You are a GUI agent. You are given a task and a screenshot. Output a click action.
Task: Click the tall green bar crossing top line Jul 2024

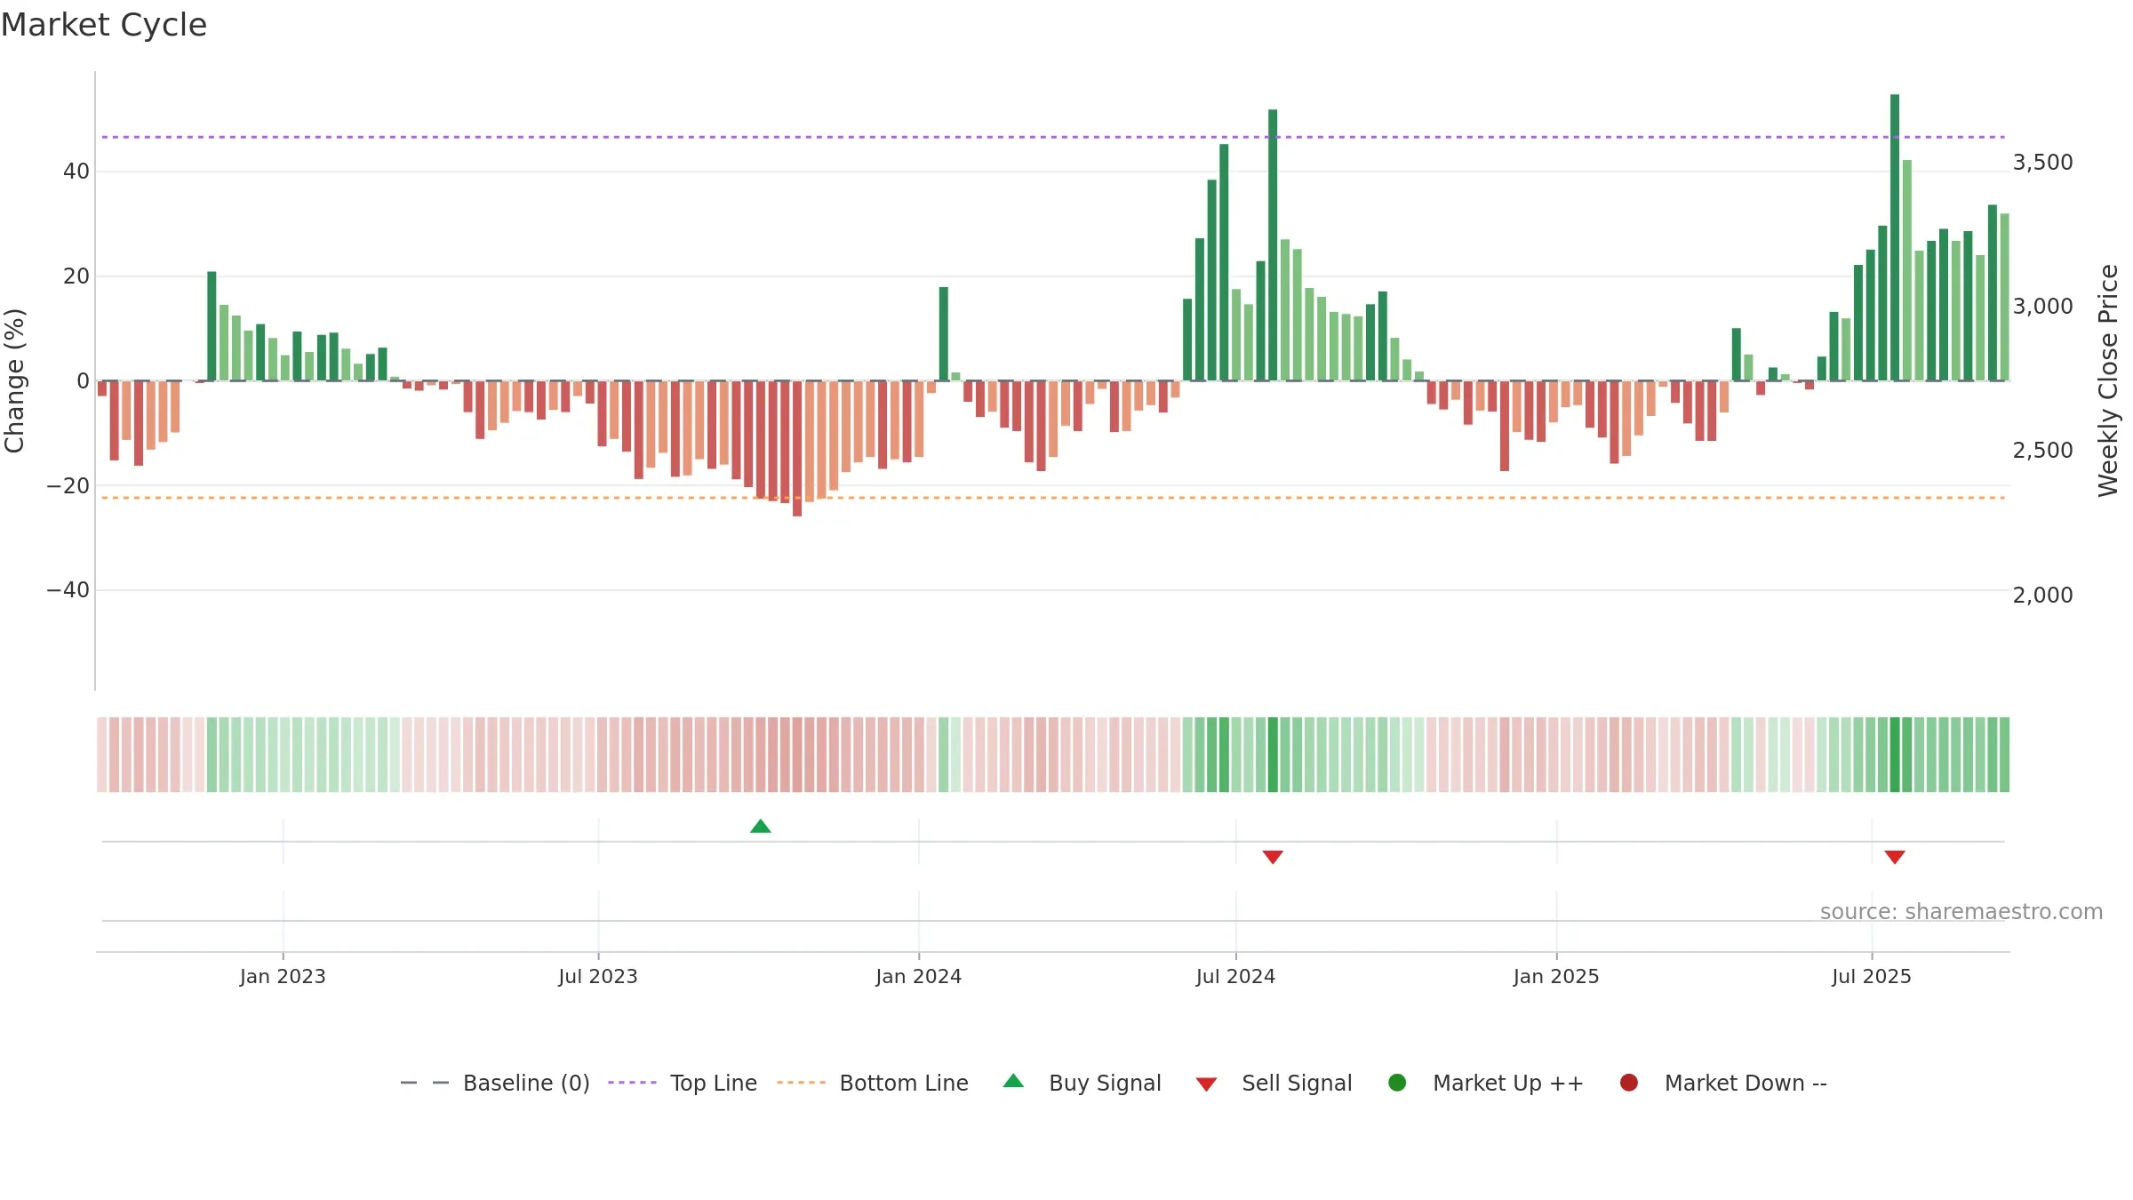[x=1273, y=245]
